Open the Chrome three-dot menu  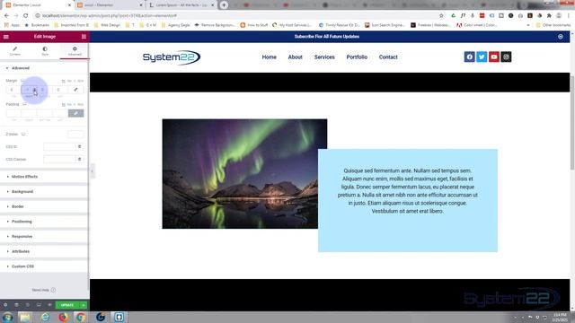point(569,16)
